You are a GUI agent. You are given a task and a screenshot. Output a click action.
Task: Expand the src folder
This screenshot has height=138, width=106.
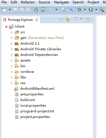(x=12, y=32)
